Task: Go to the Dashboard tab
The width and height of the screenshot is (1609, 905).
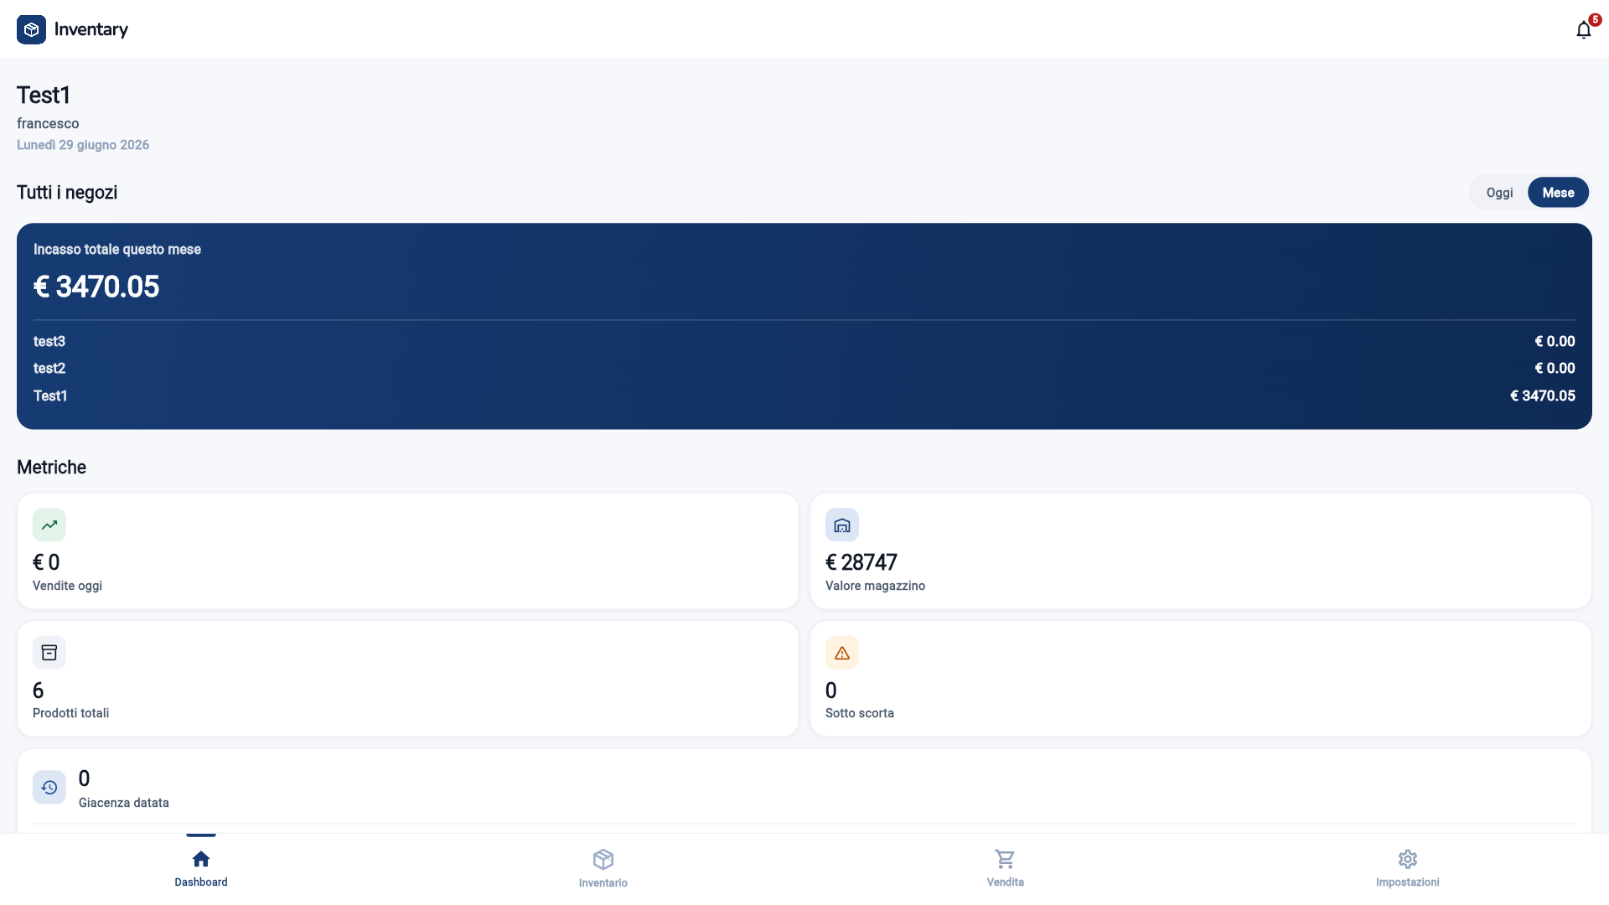Action: tap(201, 868)
